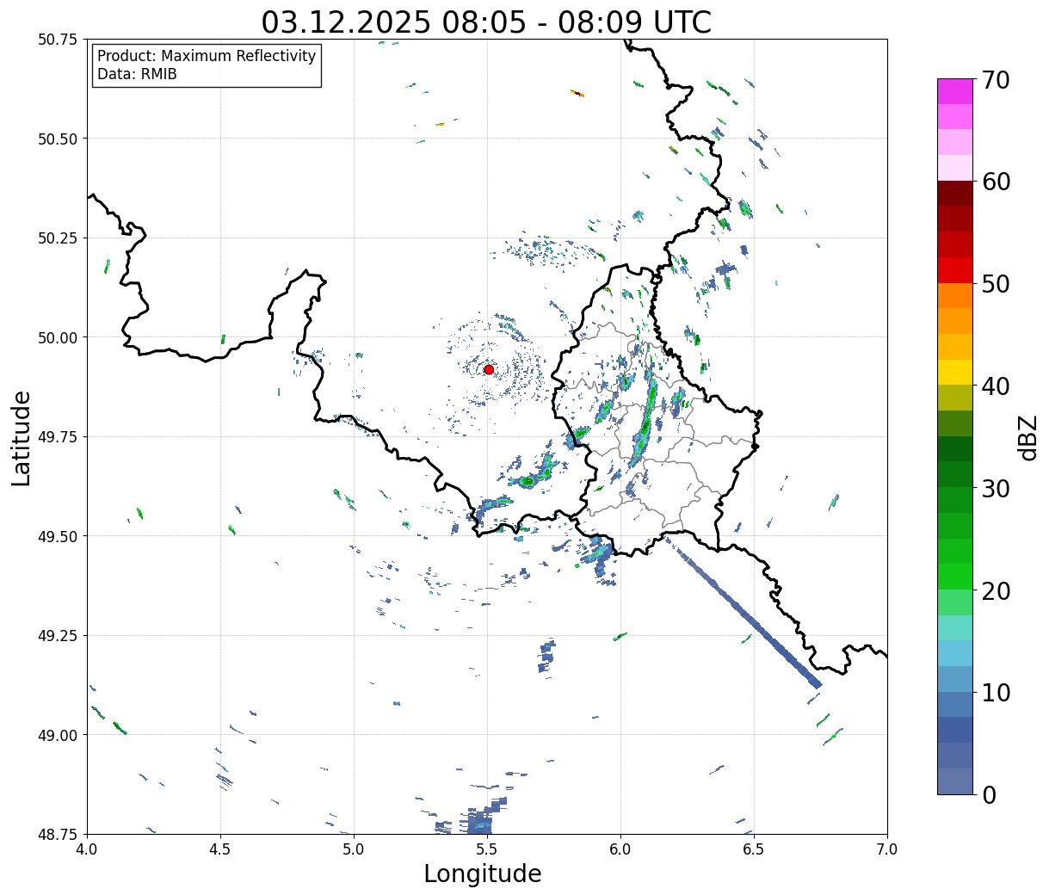
Task: Click the 'Data: RMIB' text
Action: 137,75
